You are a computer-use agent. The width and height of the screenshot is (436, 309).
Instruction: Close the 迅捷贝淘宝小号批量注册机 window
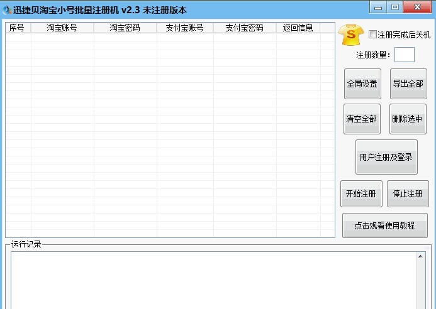coord(417,7)
